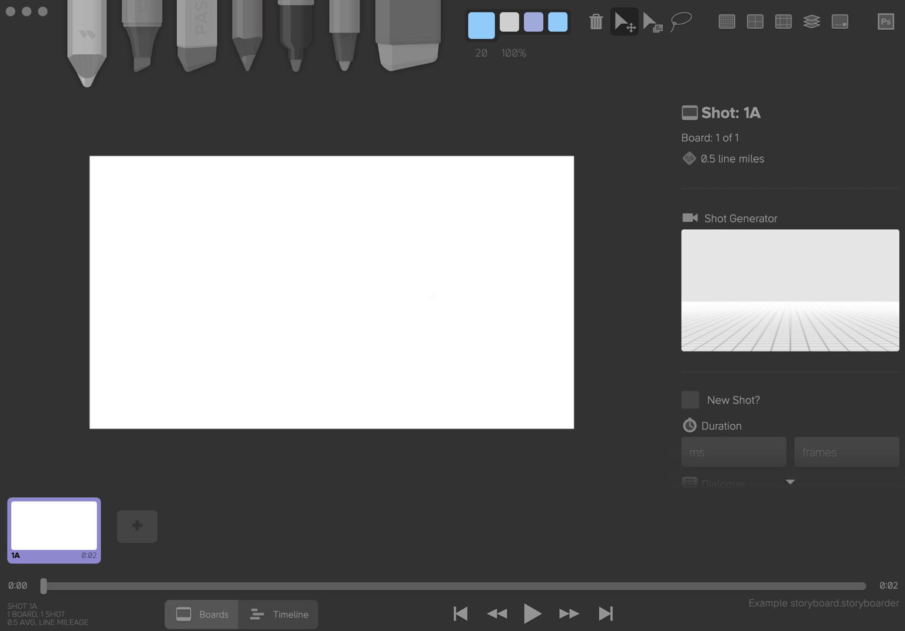This screenshot has width=905, height=631.
Task: Select the light pencil tool
Action: click(87, 41)
